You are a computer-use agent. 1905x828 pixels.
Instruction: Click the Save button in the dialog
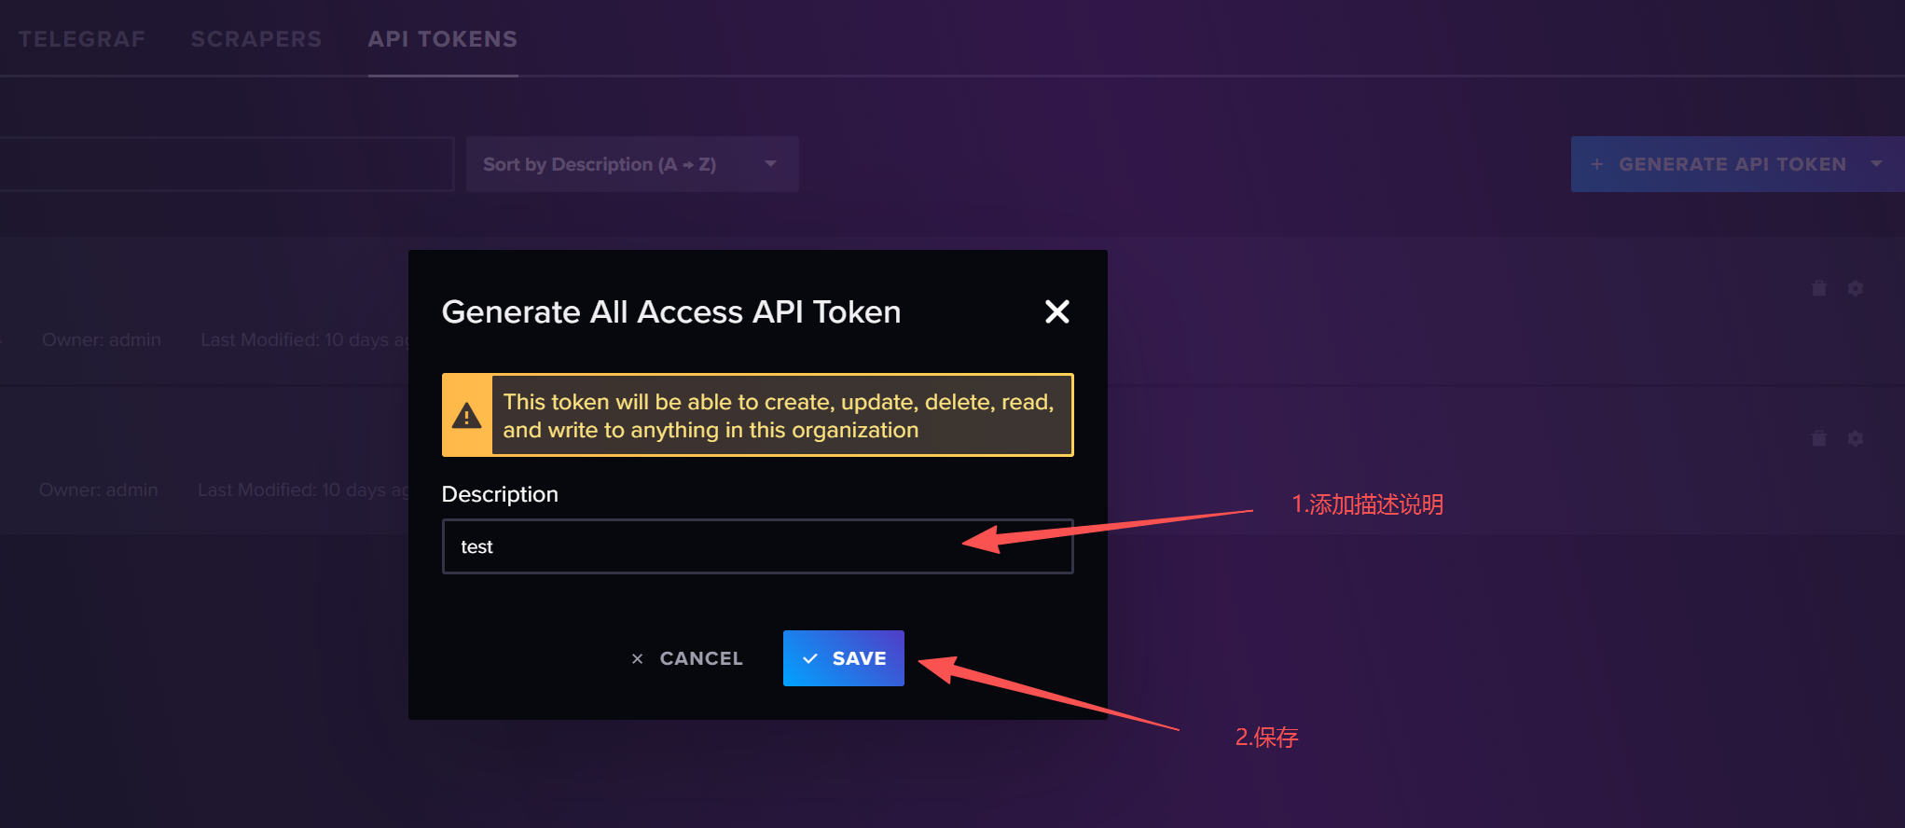843,658
